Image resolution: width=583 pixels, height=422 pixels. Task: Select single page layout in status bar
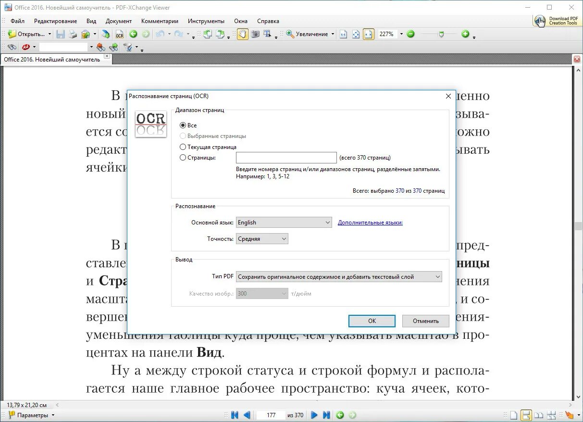514,415
